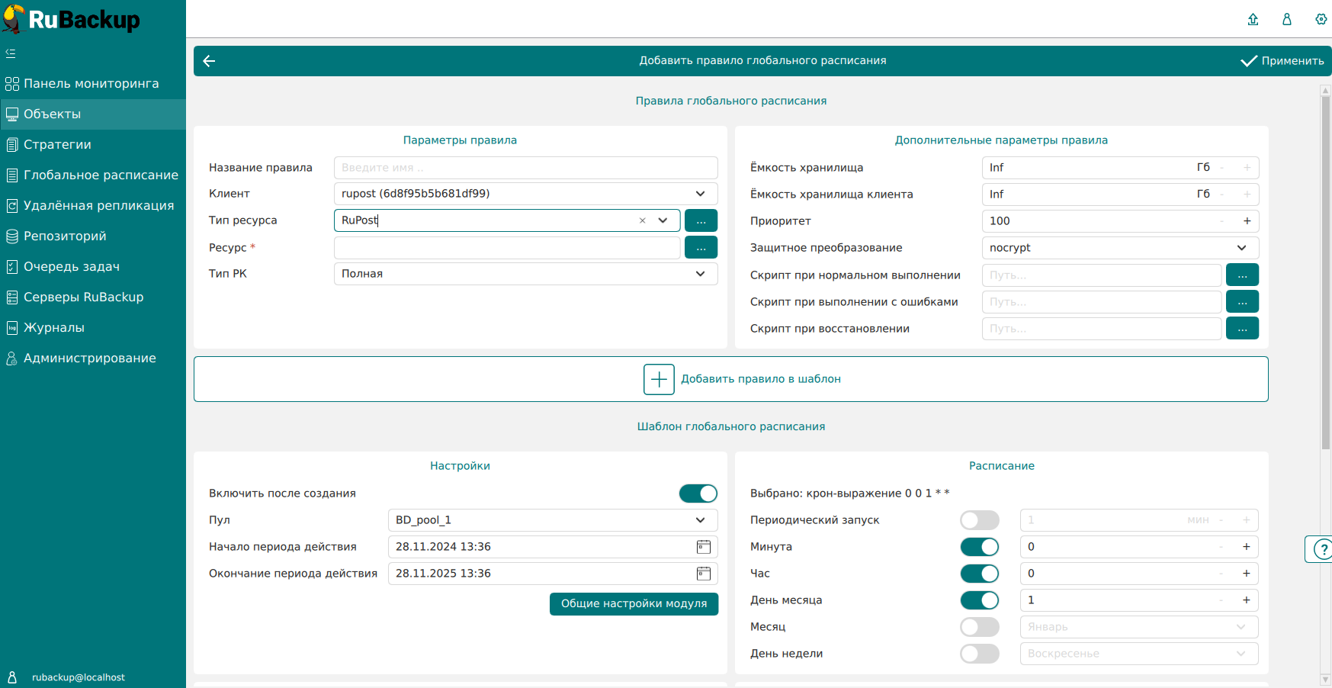Increase Минута value with plus
Image resolution: width=1332 pixels, height=688 pixels.
pyautogui.click(x=1247, y=547)
